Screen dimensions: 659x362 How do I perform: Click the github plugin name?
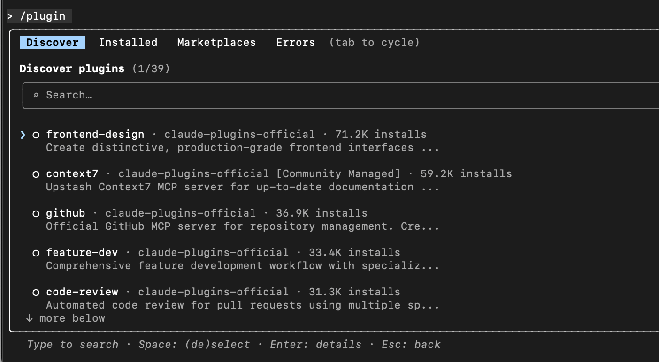point(66,213)
